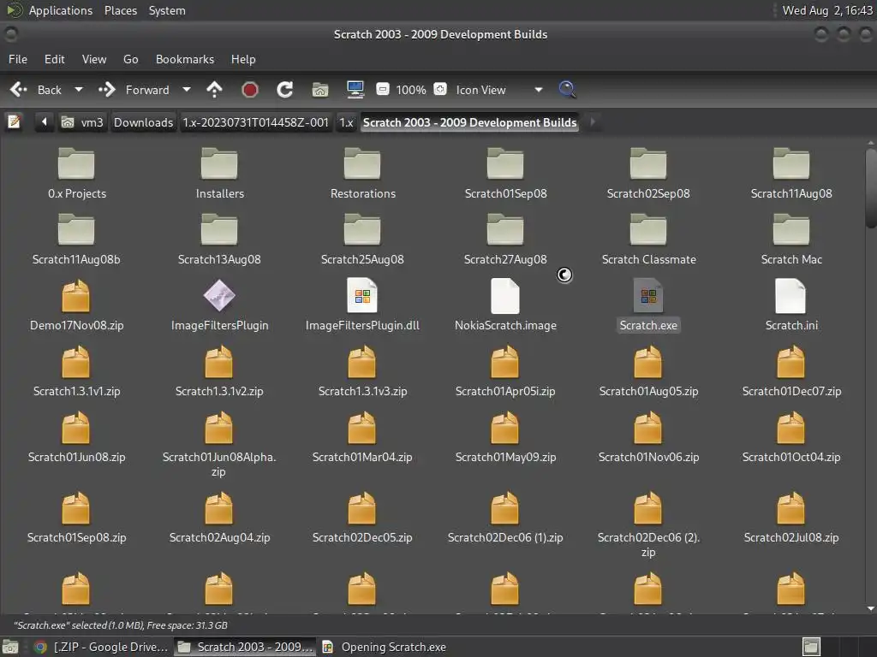Select the Scratch02Aug04.zip archive

(x=219, y=518)
